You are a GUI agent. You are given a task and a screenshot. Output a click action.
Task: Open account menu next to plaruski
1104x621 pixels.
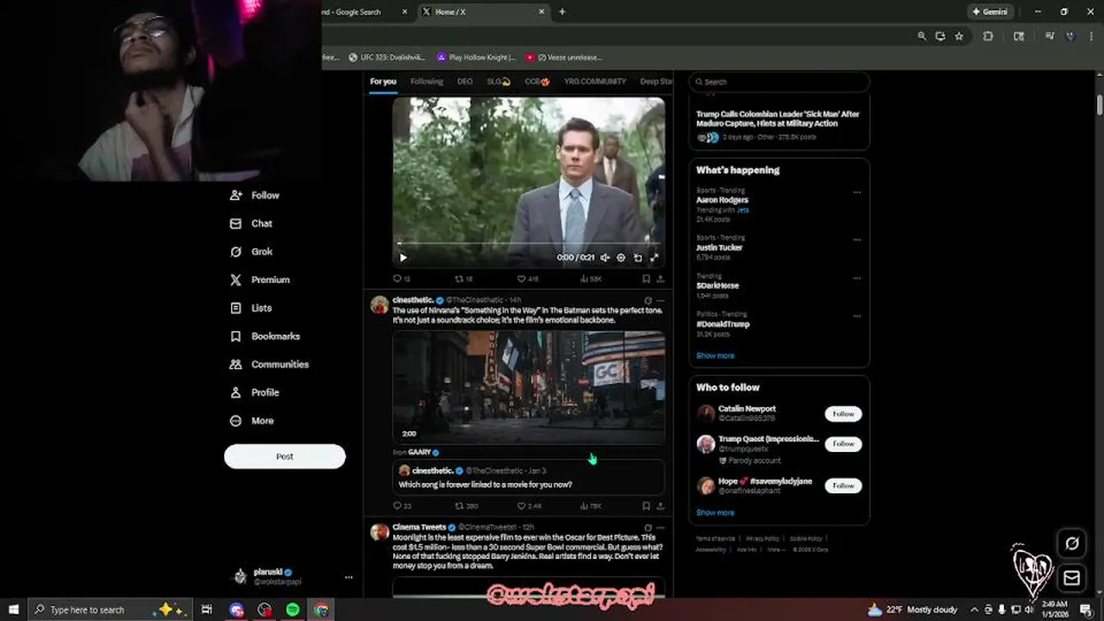click(x=348, y=577)
